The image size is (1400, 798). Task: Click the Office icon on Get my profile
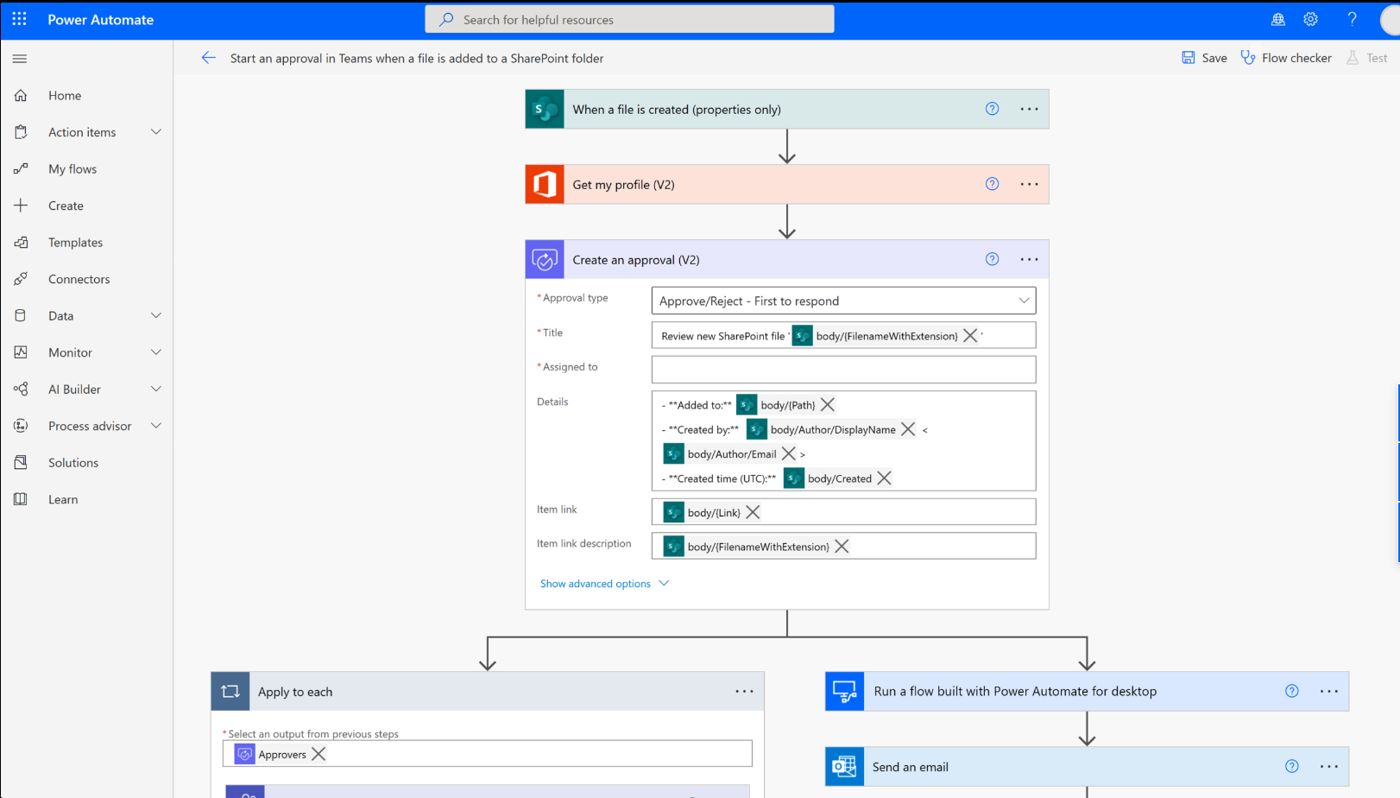[545, 185]
